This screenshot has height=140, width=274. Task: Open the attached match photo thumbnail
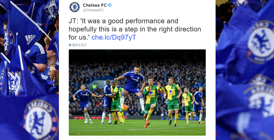coord(137,92)
